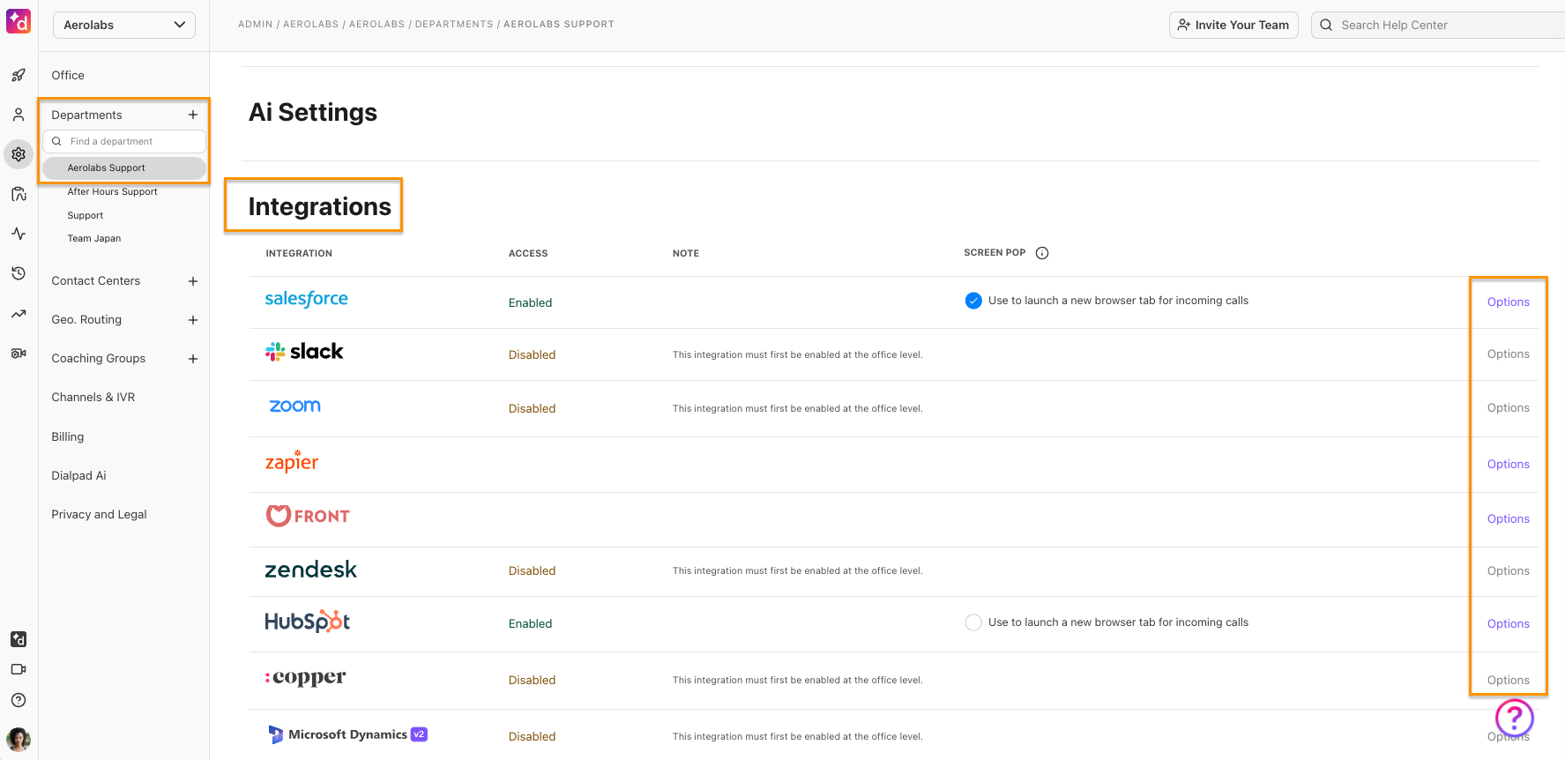
Task: Select Team Japan department
Action: pyautogui.click(x=94, y=238)
